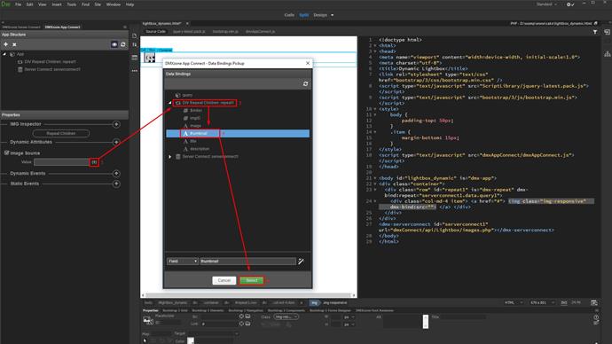This screenshot has height=344, width=612.
Task: Toggle the Image Source checkbox
Action: click(x=6, y=152)
